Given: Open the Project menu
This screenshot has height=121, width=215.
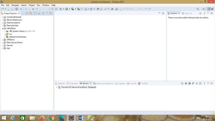Looking at the screenshot, I should 32,5.
